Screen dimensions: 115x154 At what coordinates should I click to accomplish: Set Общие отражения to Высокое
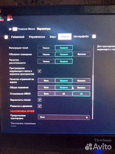pyautogui.click(x=81, y=88)
